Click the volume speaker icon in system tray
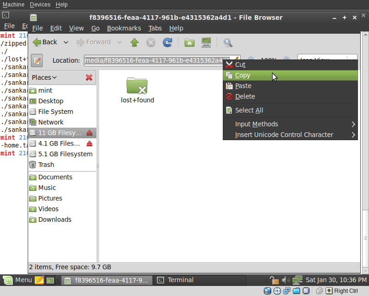The height and width of the screenshot is (296, 369). point(285,280)
